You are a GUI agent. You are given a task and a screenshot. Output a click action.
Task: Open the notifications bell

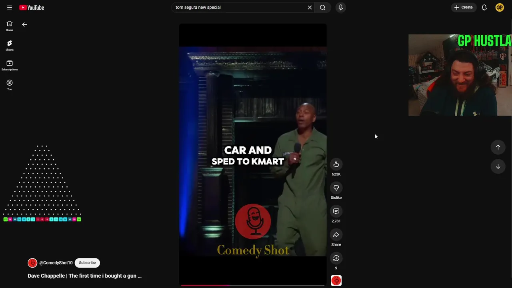tap(484, 8)
